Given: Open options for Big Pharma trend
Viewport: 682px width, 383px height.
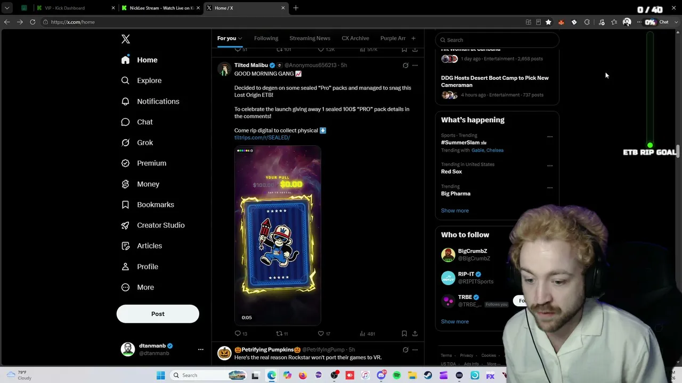Looking at the screenshot, I should pos(550,188).
